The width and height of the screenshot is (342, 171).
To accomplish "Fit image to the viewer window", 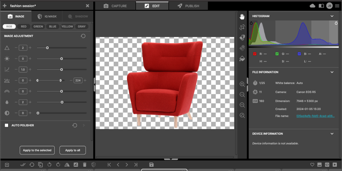I will pyautogui.click(x=242, y=116).
